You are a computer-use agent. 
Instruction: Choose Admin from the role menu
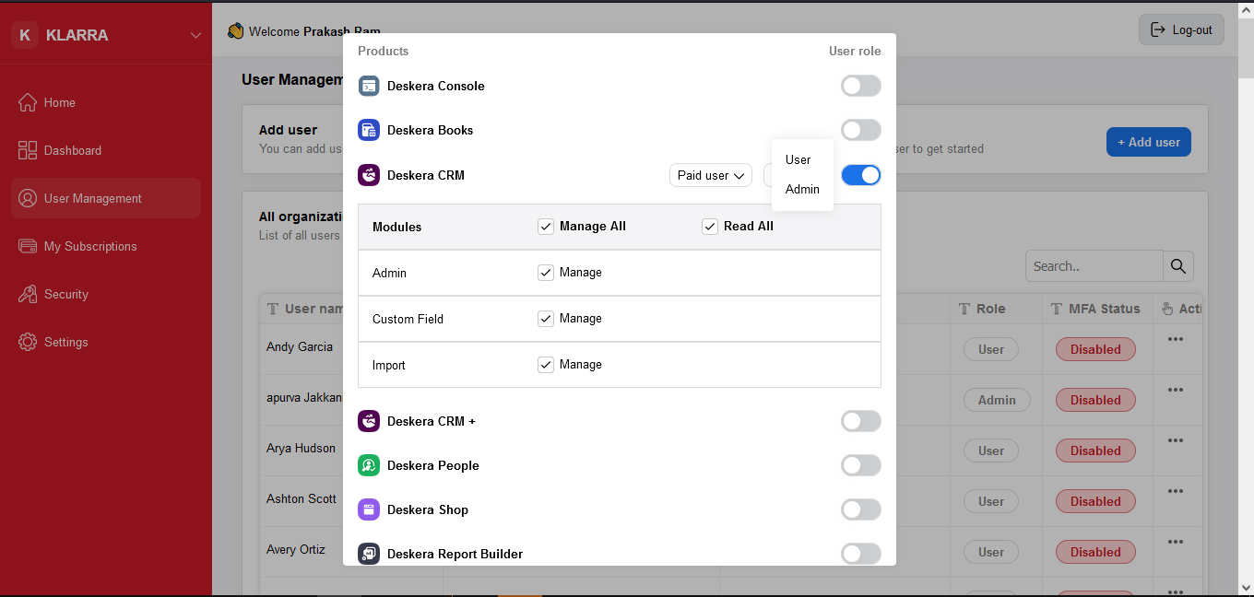(x=802, y=189)
